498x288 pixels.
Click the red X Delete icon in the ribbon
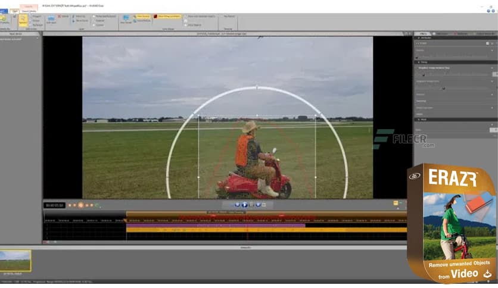click(60, 16)
